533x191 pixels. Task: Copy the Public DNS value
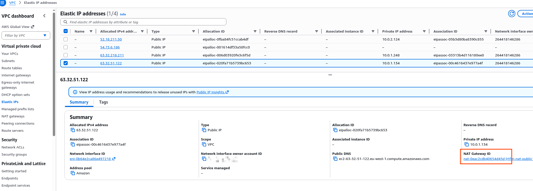pyautogui.click(x=335, y=159)
